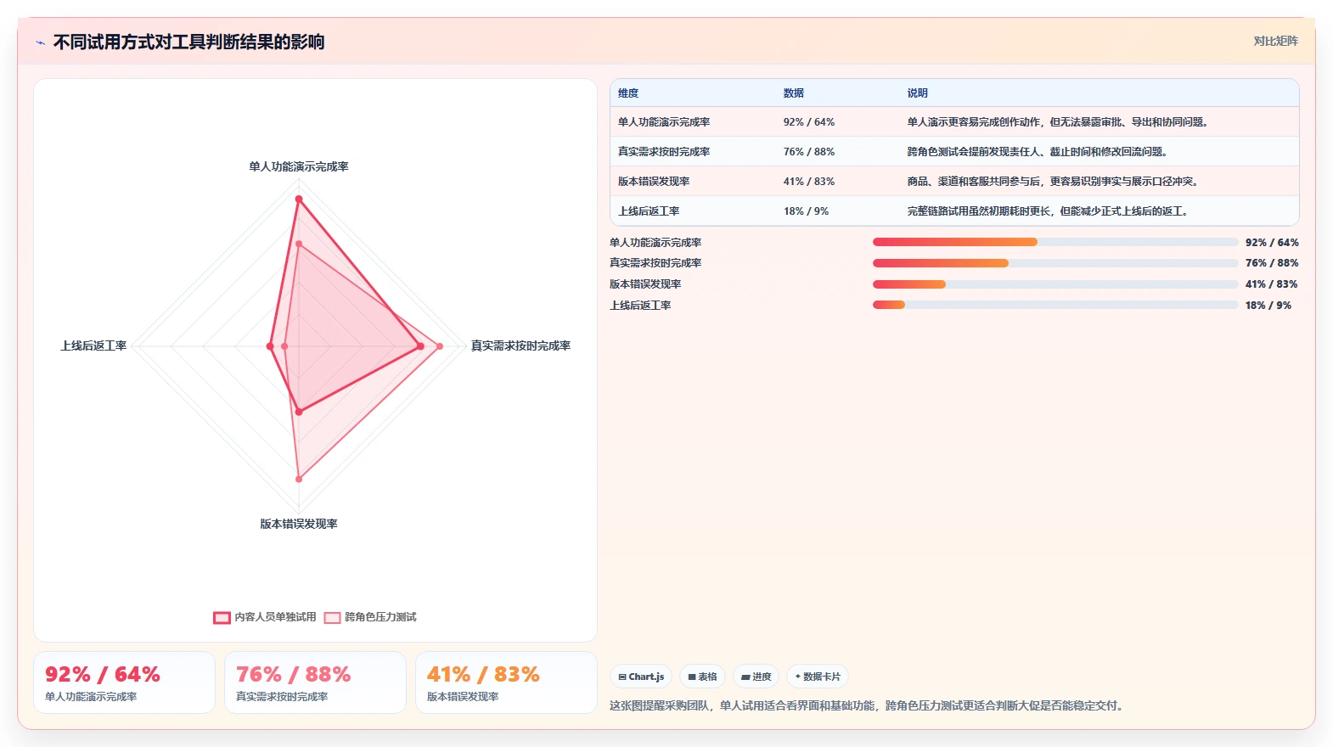Screen dimensions: 1333x747
Task: Click the 单人功能演示完成率 progress bar
Action: (1055, 242)
